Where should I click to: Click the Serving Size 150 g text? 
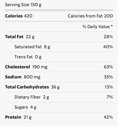pos(23,5)
